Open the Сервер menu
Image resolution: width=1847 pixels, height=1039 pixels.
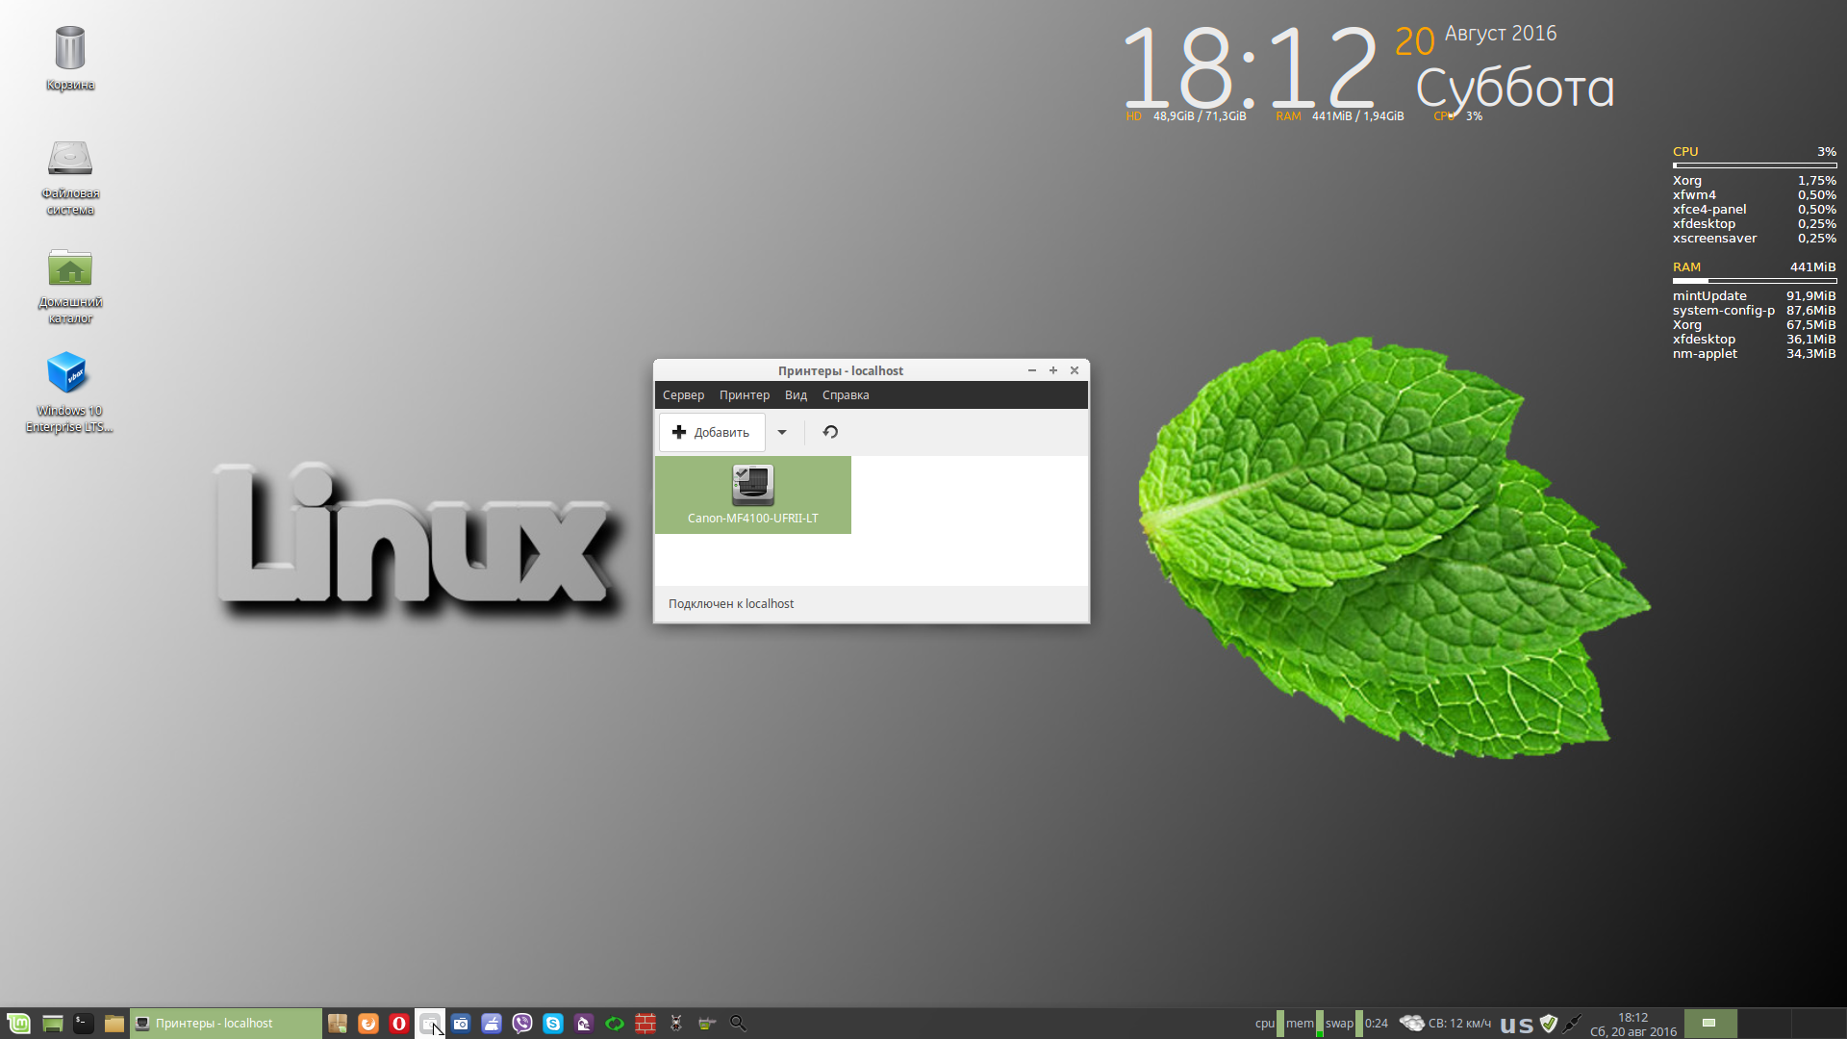pos(683,395)
